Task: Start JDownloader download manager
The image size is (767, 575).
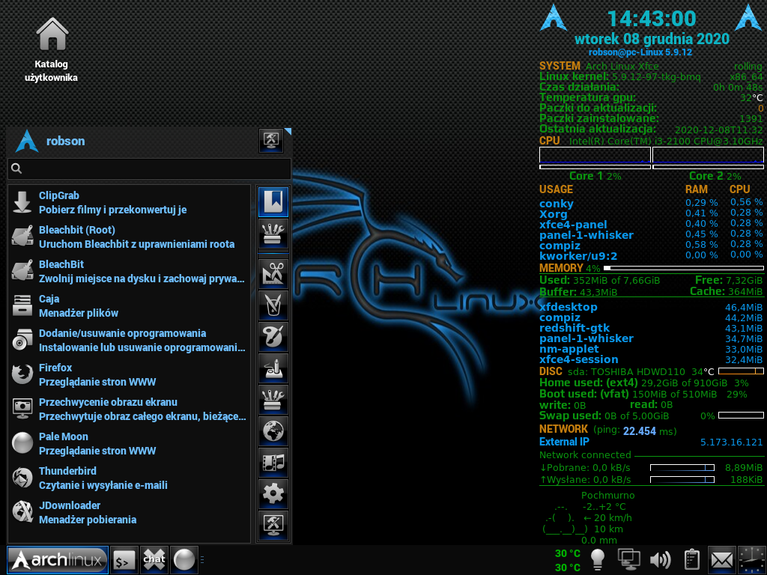Action: (x=129, y=512)
